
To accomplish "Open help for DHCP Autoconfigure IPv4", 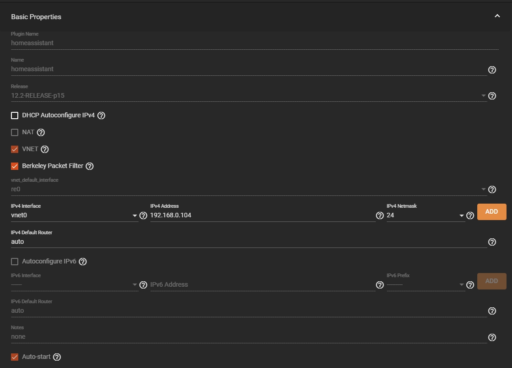I will tap(101, 116).
